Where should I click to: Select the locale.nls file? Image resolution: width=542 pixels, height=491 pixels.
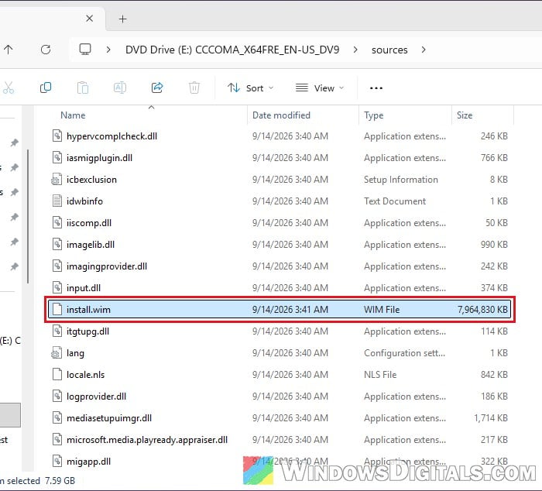click(x=280, y=375)
